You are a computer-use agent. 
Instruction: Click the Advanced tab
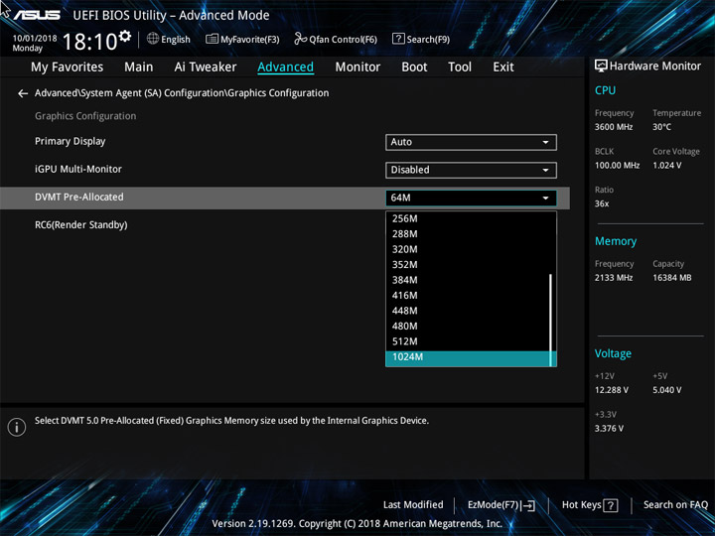[285, 67]
